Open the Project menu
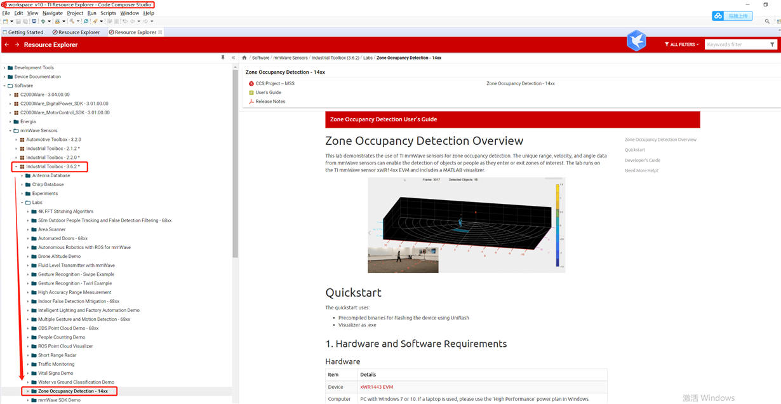 point(75,13)
